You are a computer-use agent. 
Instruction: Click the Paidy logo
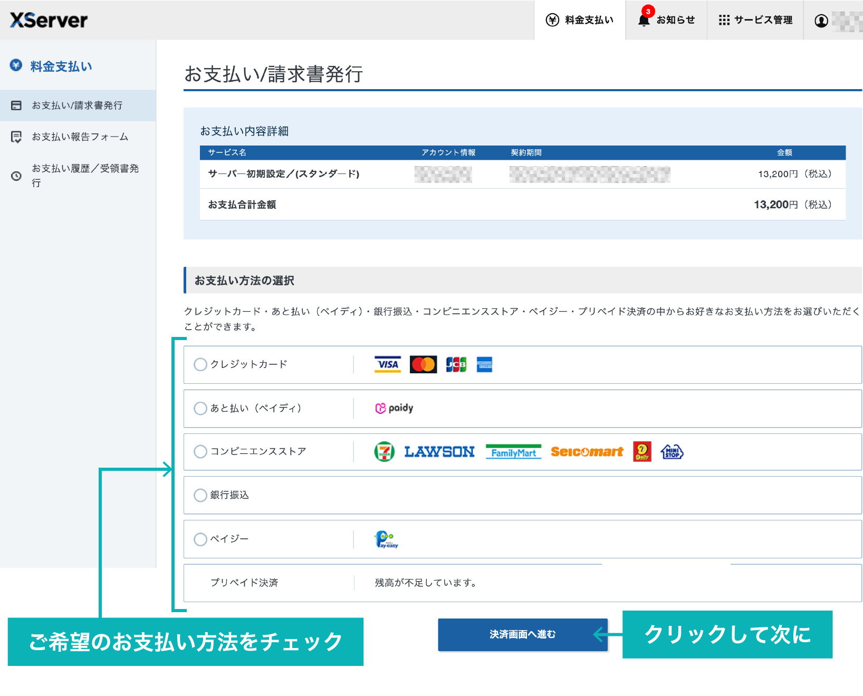[394, 408]
